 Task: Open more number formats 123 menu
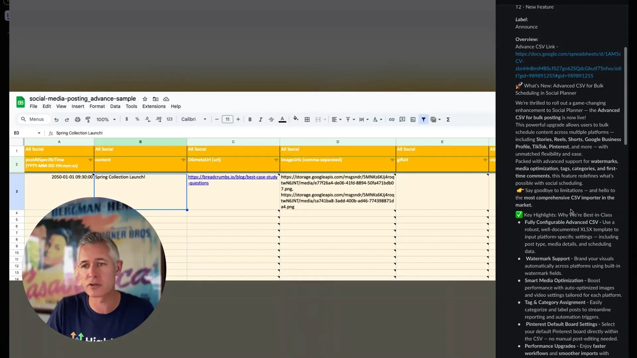(x=169, y=119)
